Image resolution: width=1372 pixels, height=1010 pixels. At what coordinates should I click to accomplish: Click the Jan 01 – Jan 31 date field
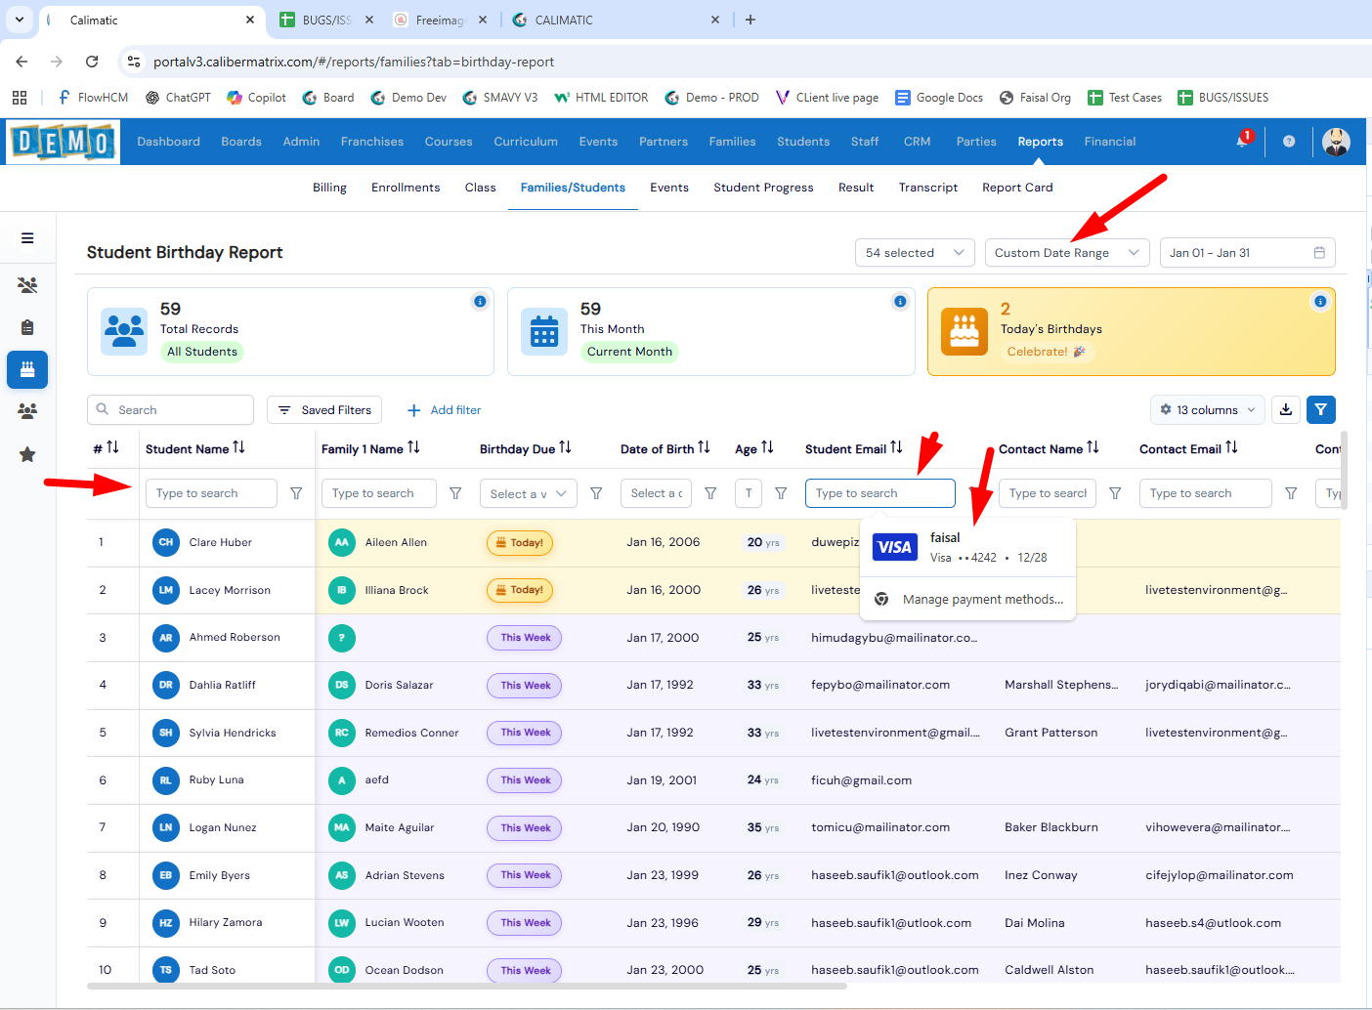pos(1246,253)
